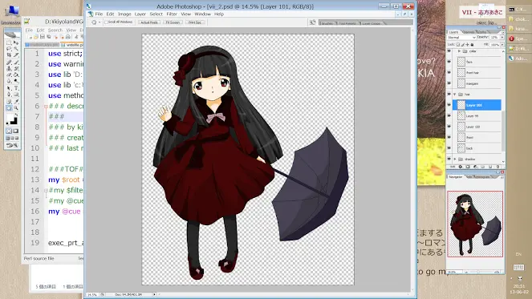The height and width of the screenshot is (299, 532).
Task: Select the Healing Brush tool
Action: tap(9, 62)
